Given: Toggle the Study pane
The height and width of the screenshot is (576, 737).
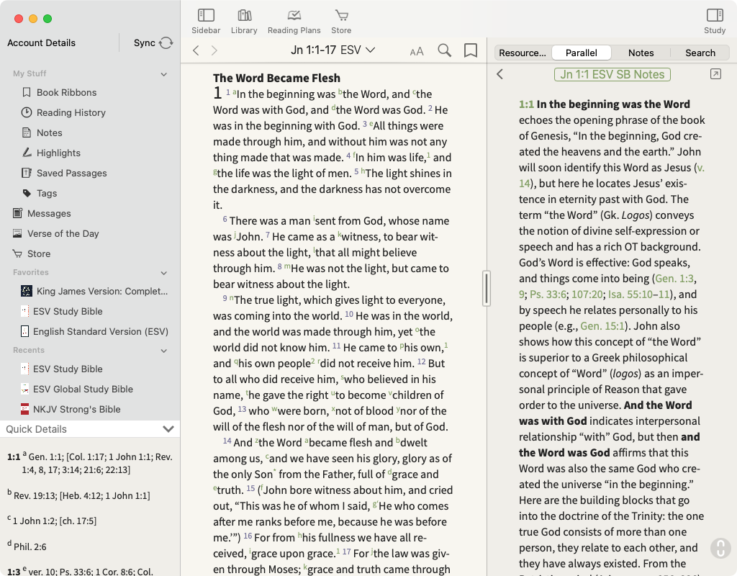Looking at the screenshot, I should [x=714, y=16].
